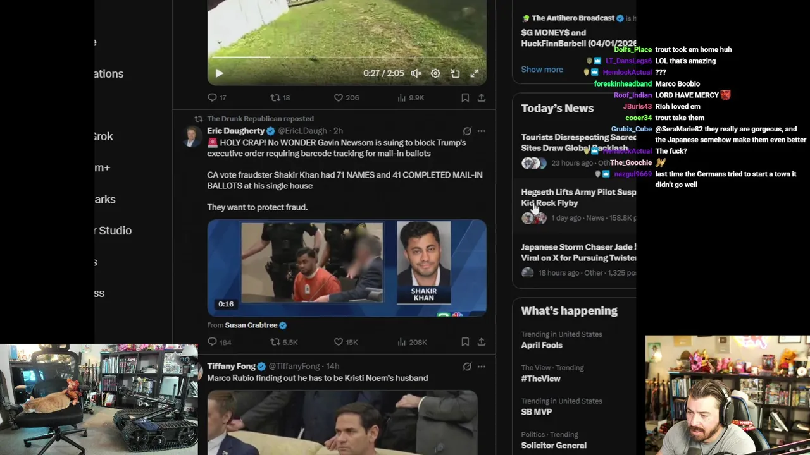Play the top video
Image resolution: width=810 pixels, height=455 pixels.
219,73
